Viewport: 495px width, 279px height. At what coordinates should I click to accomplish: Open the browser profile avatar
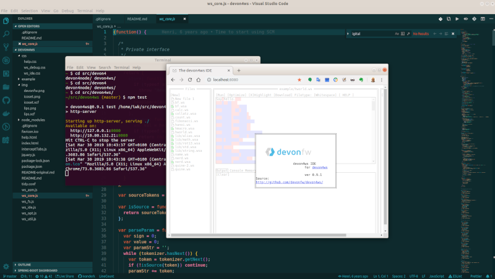[373, 80]
